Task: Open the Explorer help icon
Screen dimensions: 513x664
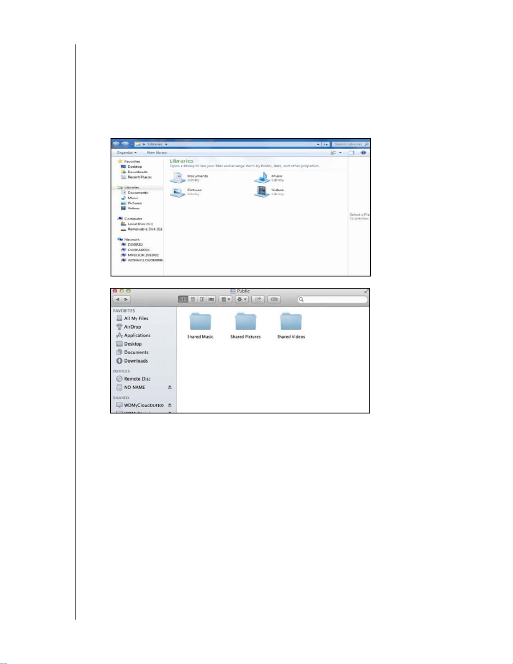Action: click(x=363, y=152)
